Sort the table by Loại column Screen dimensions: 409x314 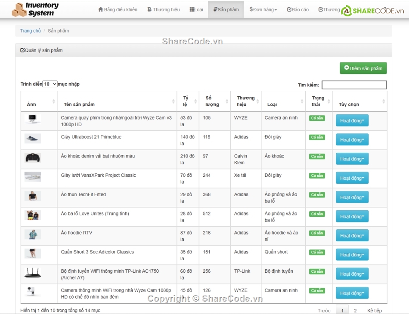click(283, 102)
